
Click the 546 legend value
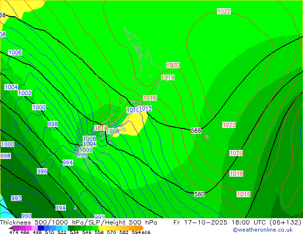[x=87, y=232]
